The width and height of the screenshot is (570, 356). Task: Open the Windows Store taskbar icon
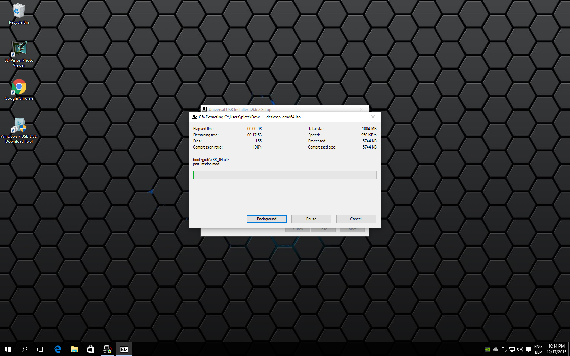click(91, 349)
